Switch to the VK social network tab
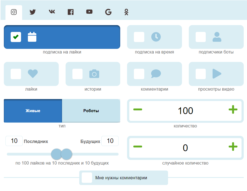This screenshot has height=191, width=247. 52,12
